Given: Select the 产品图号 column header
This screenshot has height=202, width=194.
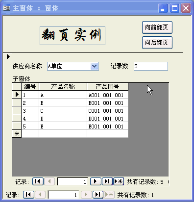Looking at the screenshot, I should (x=107, y=87).
